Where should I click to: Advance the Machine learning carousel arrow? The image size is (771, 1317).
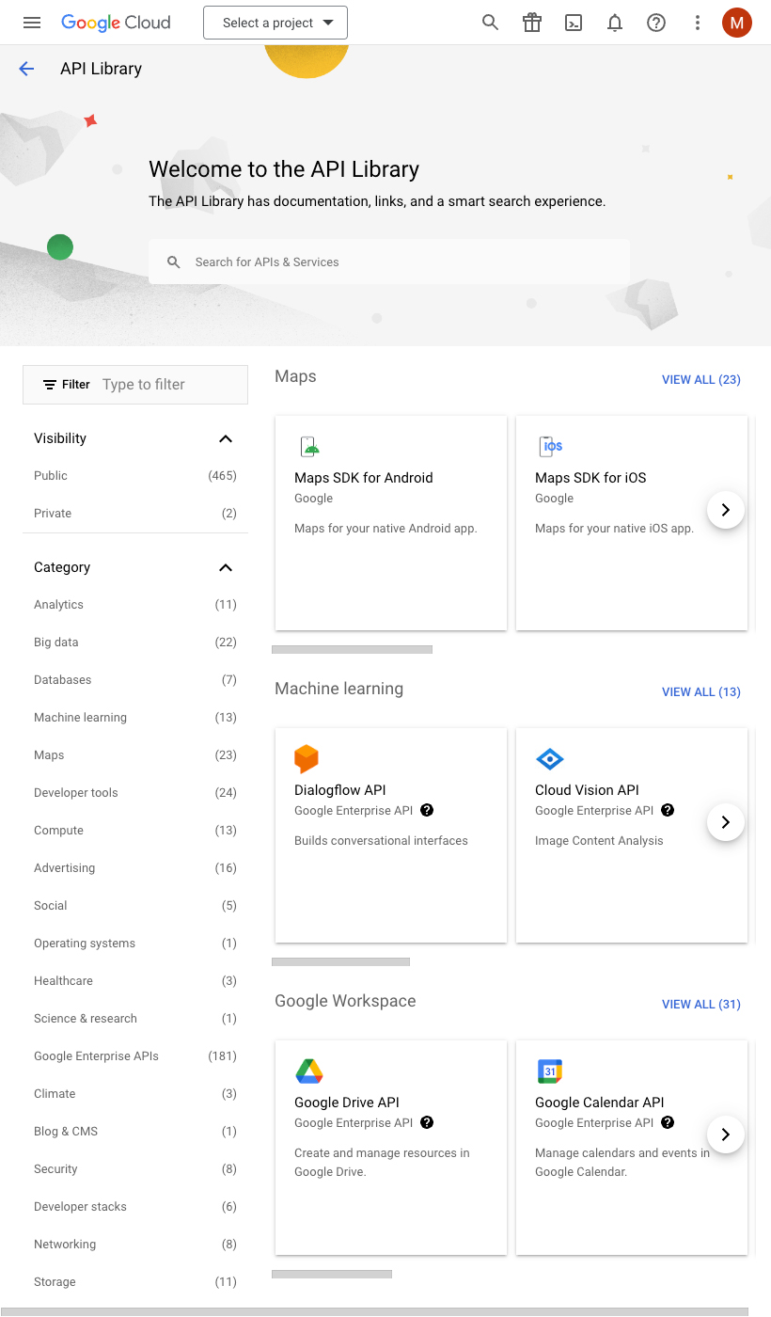coord(726,822)
